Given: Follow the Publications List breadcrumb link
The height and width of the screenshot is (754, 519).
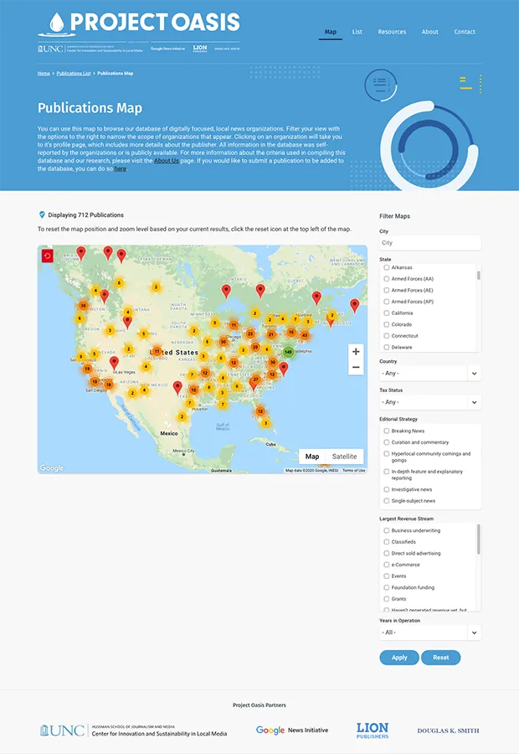Looking at the screenshot, I should (74, 74).
